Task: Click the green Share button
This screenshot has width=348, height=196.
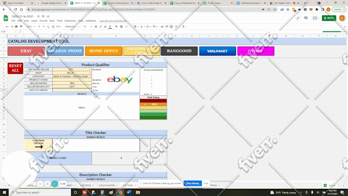Action: coord(329,18)
